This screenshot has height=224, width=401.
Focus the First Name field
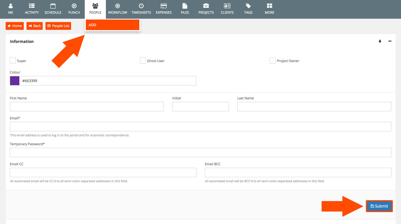(87, 107)
